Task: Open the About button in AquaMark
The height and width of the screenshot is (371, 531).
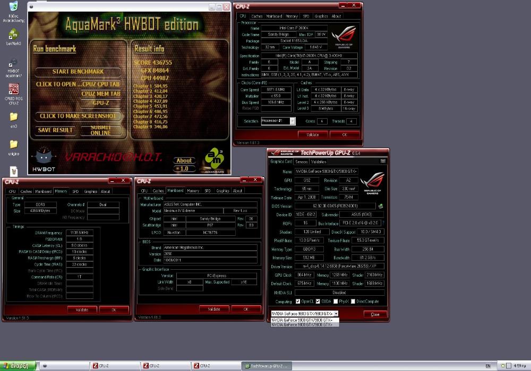Action: 184,161
